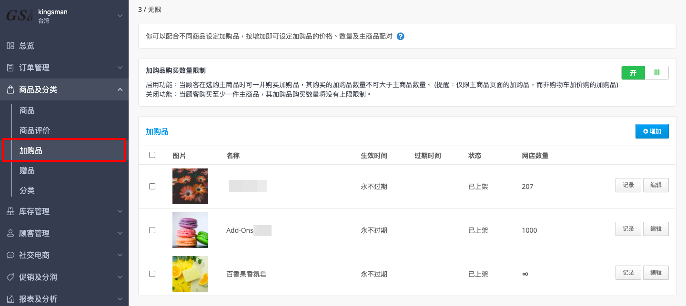Open the 商品评价 submenu item
The width and height of the screenshot is (686, 306).
tap(34, 130)
